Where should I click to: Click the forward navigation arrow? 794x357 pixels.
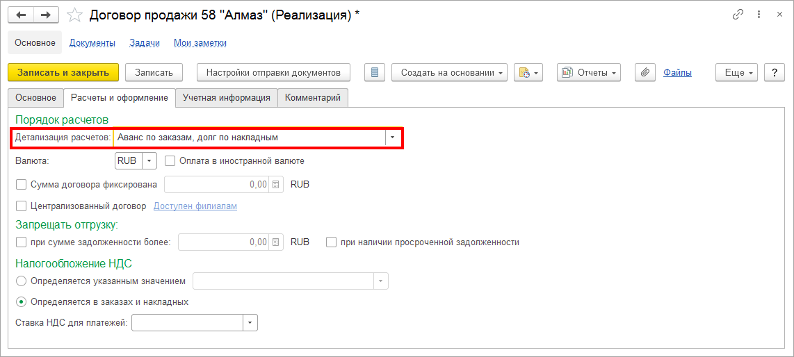[x=46, y=15]
